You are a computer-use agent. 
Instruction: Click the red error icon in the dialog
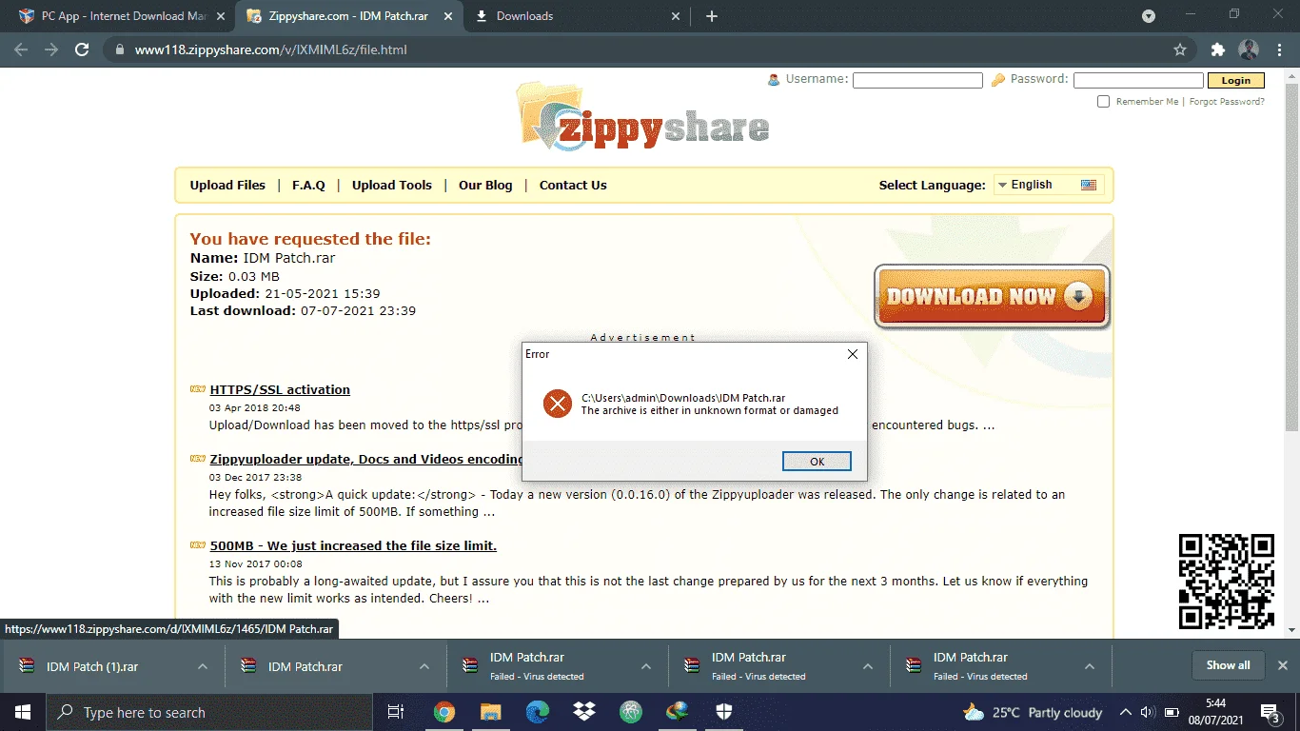coord(557,404)
